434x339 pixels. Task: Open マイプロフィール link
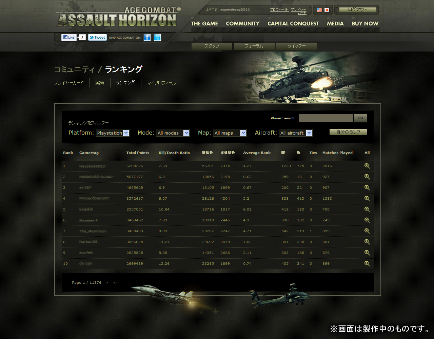161,83
